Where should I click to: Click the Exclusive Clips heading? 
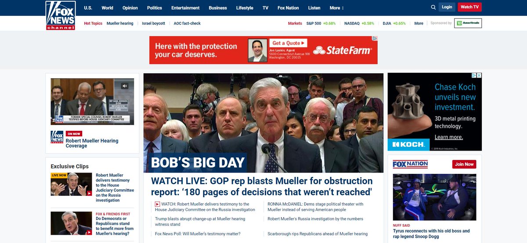(x=69, y=166)
